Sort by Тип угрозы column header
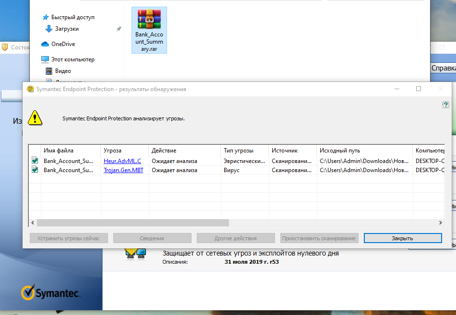 pyautogui.click(x=245, y=151)
